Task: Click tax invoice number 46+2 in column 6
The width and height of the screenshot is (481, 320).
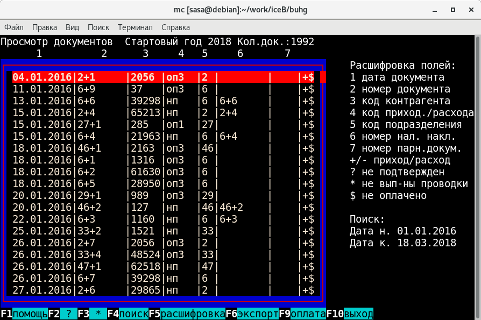Action: (x=231, y=207)
